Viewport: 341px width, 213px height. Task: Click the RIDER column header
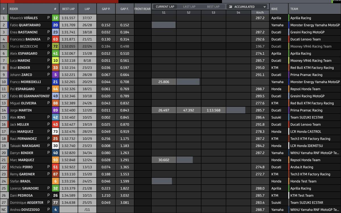pyautogui.click(x=14, y=9)
